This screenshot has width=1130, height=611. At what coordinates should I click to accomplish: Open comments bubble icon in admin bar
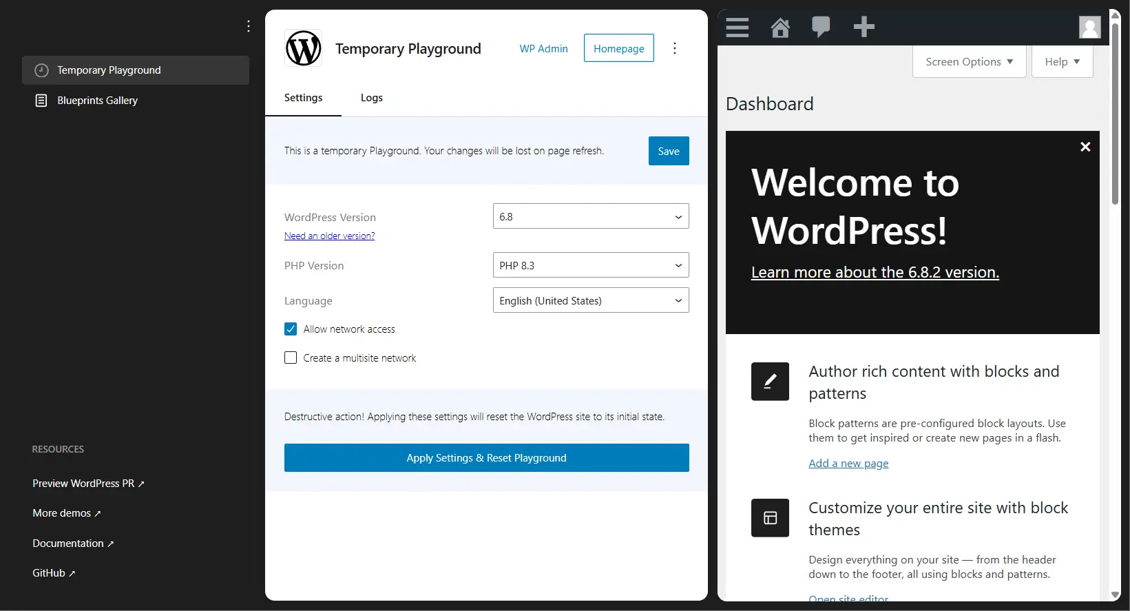(821, 27)
